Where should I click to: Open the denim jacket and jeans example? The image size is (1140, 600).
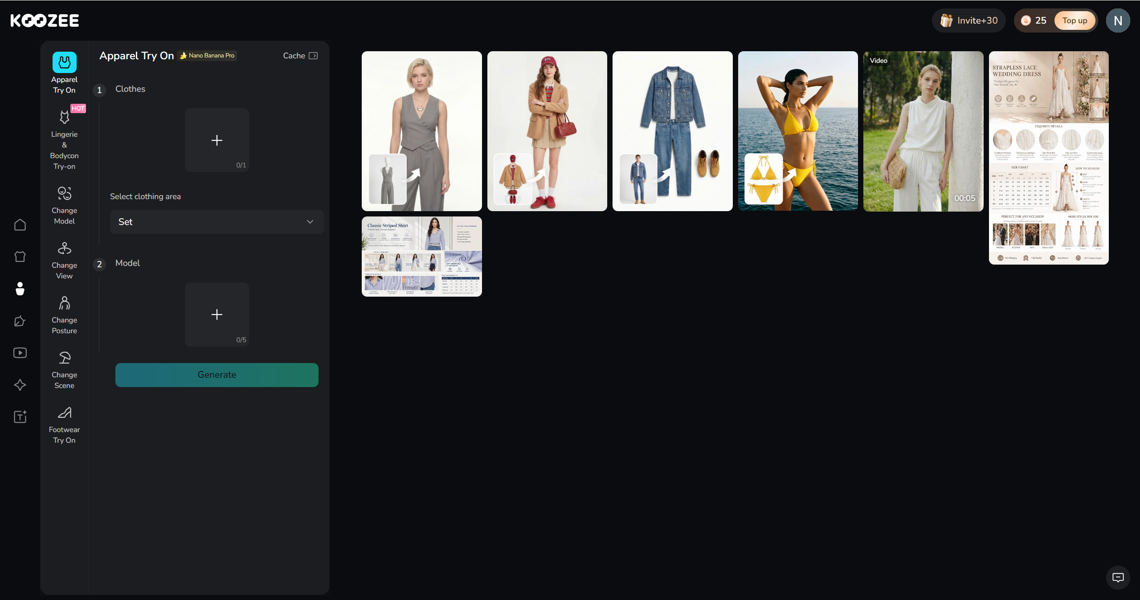672,131
